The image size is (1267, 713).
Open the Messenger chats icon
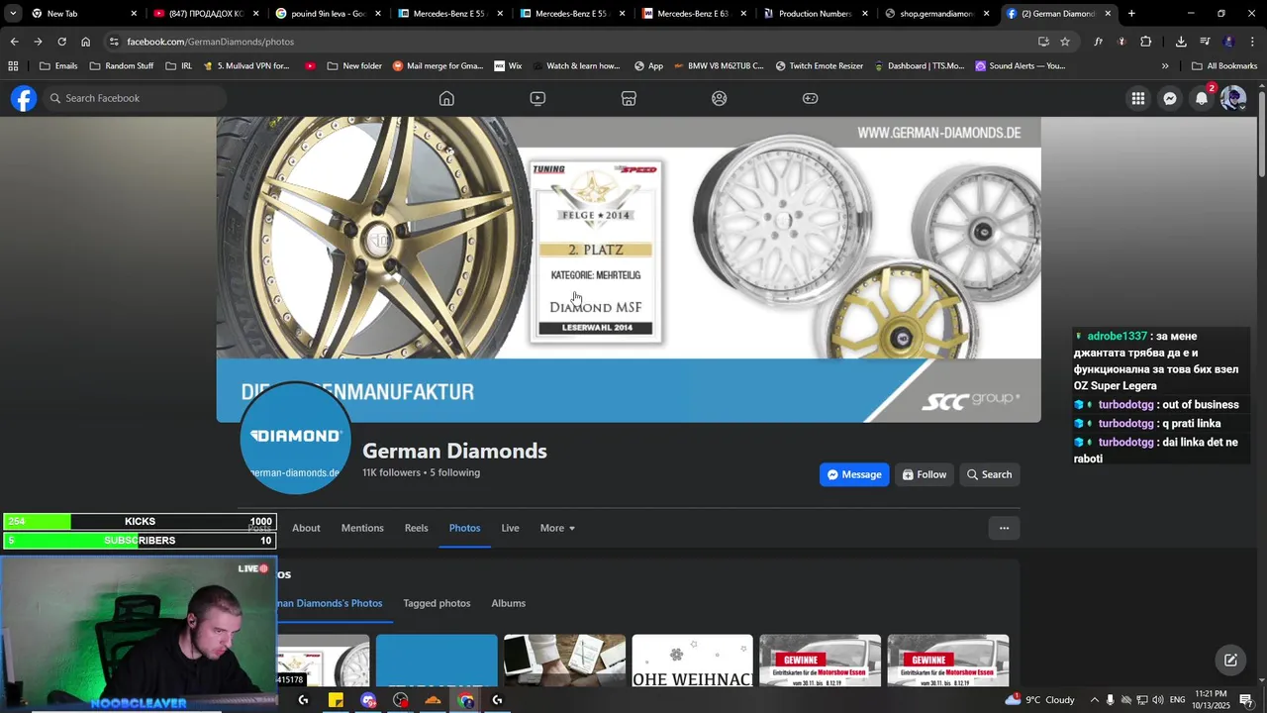click(x=1170, y=98)
